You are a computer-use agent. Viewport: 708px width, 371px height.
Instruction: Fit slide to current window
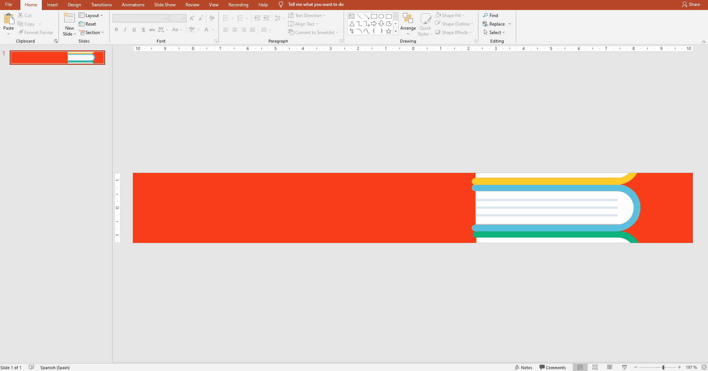pyautogui.click(x=704, y=367)
